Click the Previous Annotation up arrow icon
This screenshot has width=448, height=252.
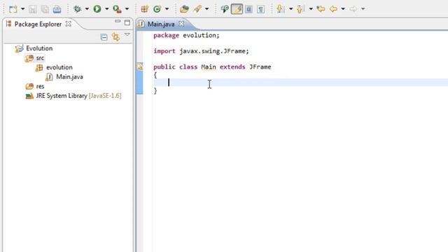click(300, 9)
